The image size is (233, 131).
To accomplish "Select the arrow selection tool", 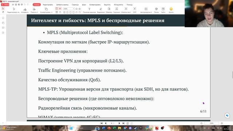I will tap(3, 9).
